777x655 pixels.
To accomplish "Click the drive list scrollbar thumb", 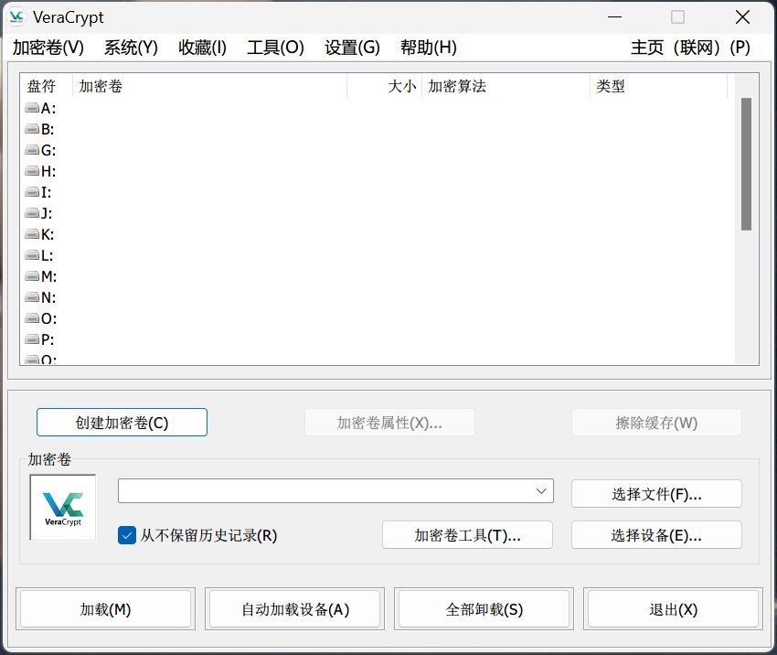I will 746,164.
